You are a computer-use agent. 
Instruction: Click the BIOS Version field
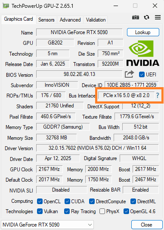click(x=79, y=74)
